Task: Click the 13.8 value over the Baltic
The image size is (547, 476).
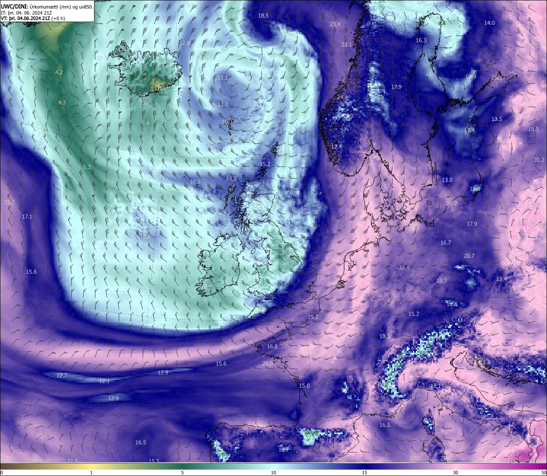Action: [447, 180]
